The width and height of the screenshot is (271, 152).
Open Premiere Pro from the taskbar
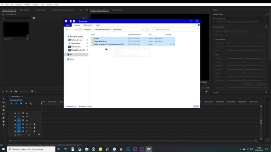pos(142,149)
